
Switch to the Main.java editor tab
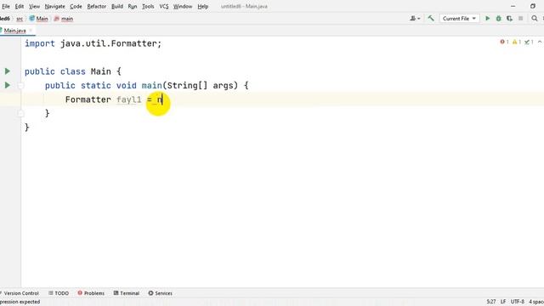pos(14,31)
